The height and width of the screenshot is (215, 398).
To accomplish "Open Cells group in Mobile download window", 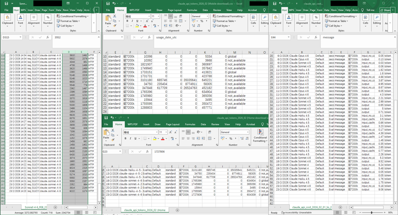I will coord(253,21).
